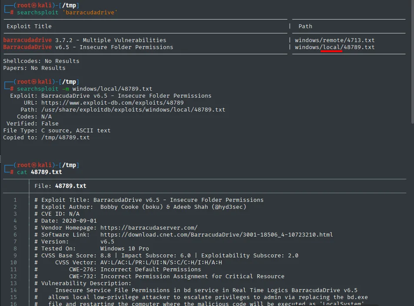The height and width of the screenshot is (306, 414).
Task: Click the CVSS Vector AV:L/AC:L line
Action: click(128, 262)
